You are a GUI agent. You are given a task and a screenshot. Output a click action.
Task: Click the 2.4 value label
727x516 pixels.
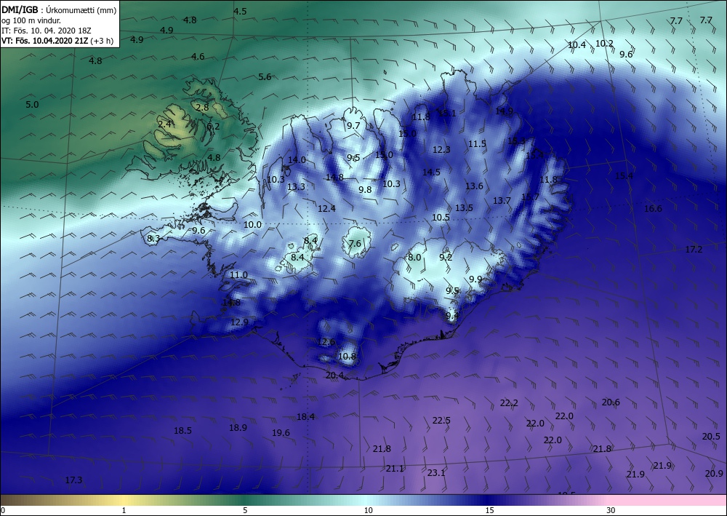pyautogui.click(x=164, y=124)
